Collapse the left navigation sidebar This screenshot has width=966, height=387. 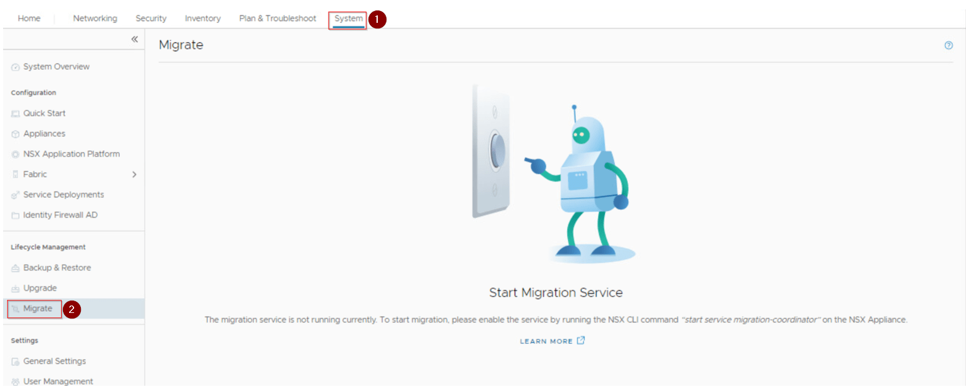135,39
